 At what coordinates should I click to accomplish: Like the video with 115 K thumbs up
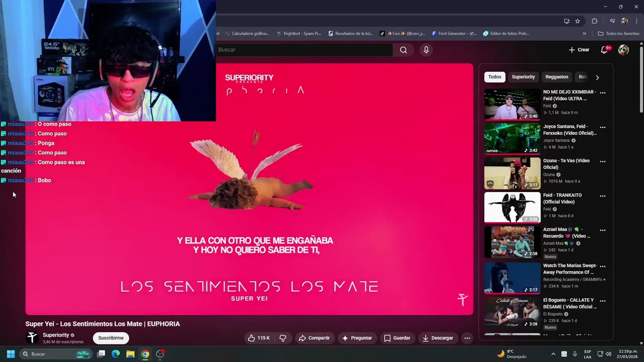pos(259,338)
